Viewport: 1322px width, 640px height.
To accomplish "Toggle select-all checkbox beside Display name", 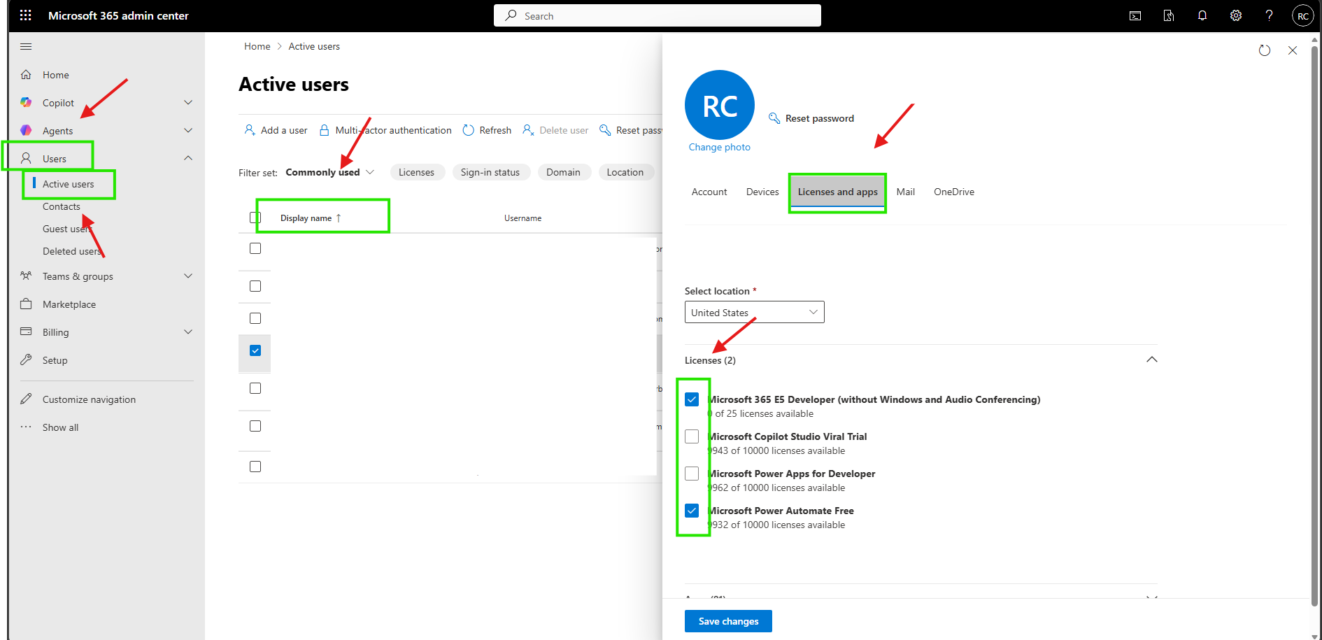I will [255, 218].
